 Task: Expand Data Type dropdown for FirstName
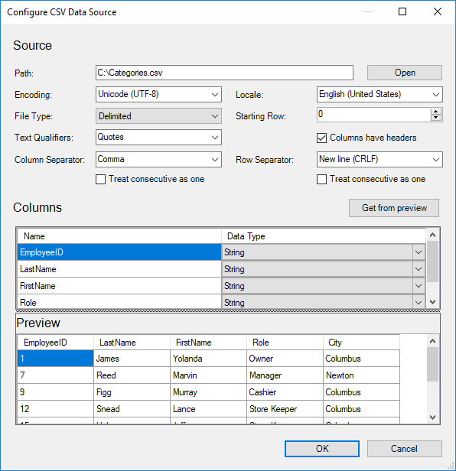419,286
